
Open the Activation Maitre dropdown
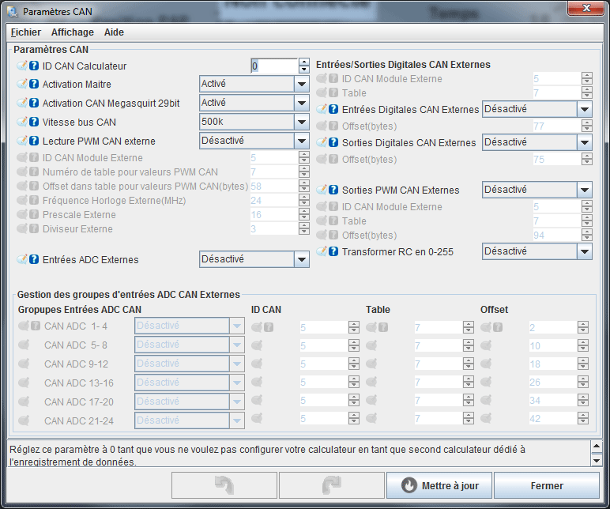pos(301,84)
